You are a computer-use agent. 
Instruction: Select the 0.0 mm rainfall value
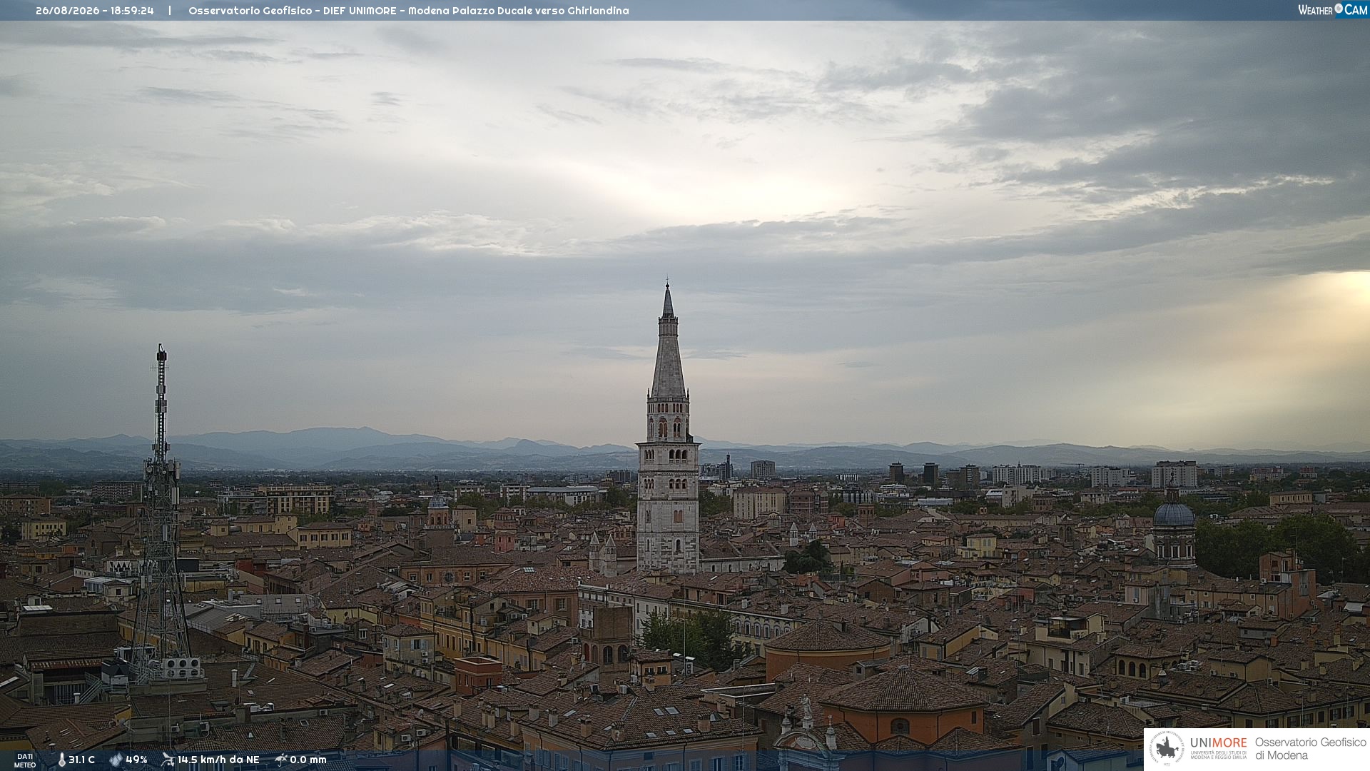(308, 760)
